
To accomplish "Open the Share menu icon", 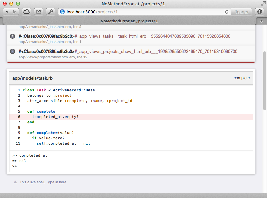I will (40, 11).
